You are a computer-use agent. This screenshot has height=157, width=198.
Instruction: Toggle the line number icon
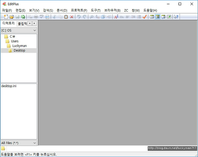point(139,17)
